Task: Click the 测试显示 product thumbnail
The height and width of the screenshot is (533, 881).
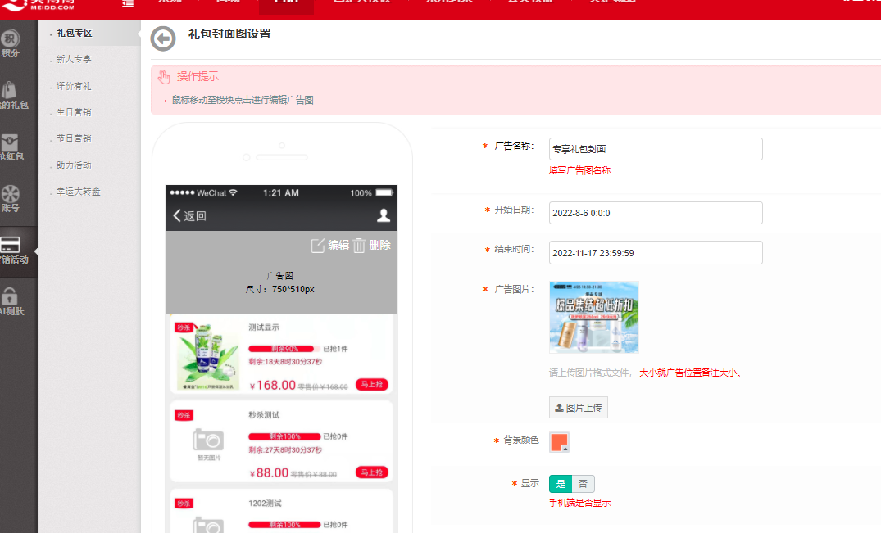Action: pyautogui.click(x=207, y=355)
